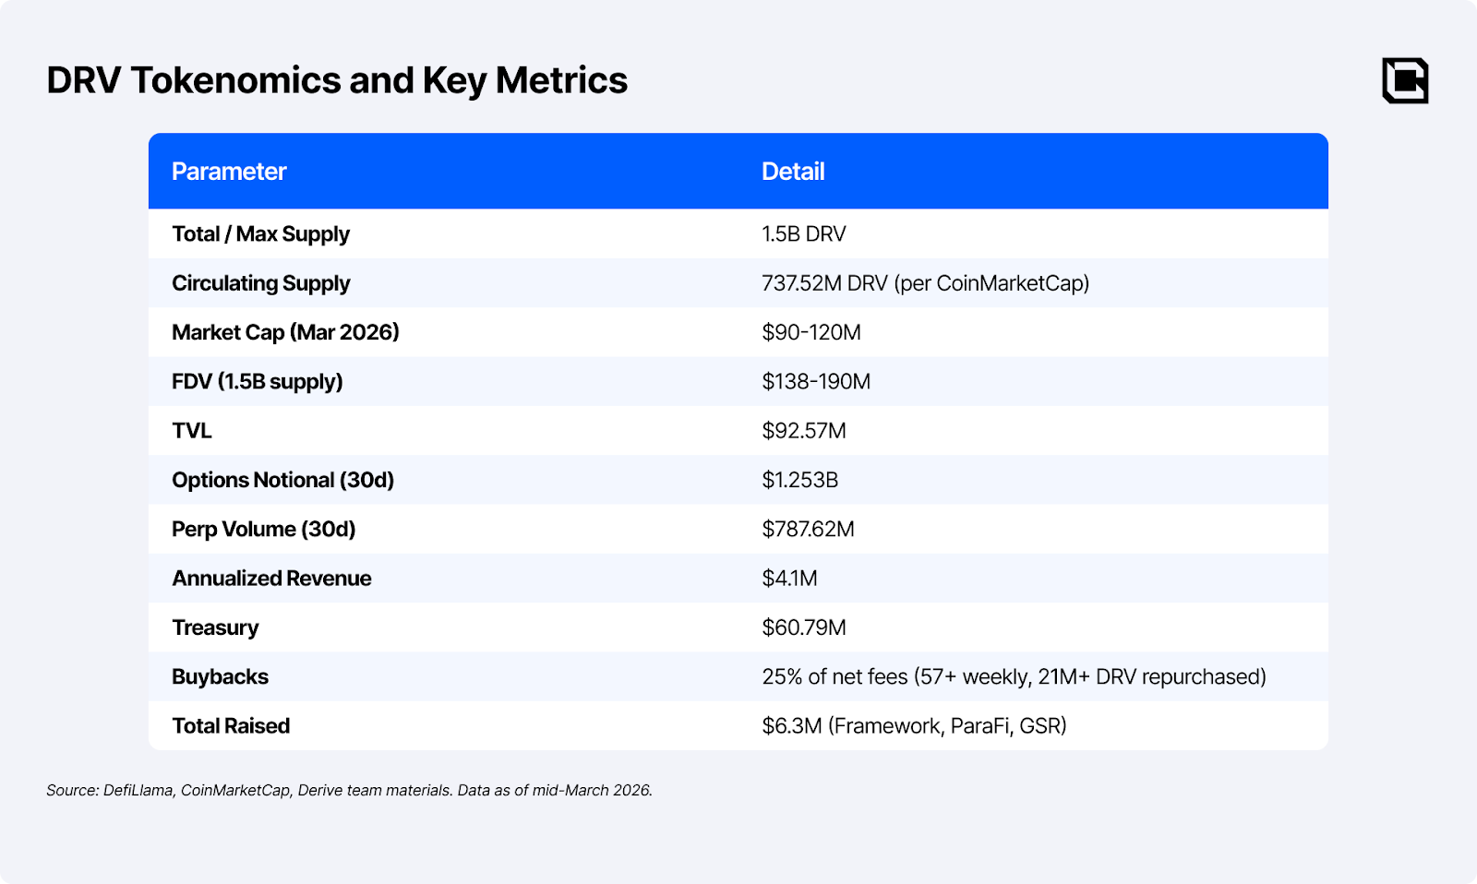Viewport: 1477px width, 884px height.
Task: Select the 'Parameter' column header
Action: (229, 172)
